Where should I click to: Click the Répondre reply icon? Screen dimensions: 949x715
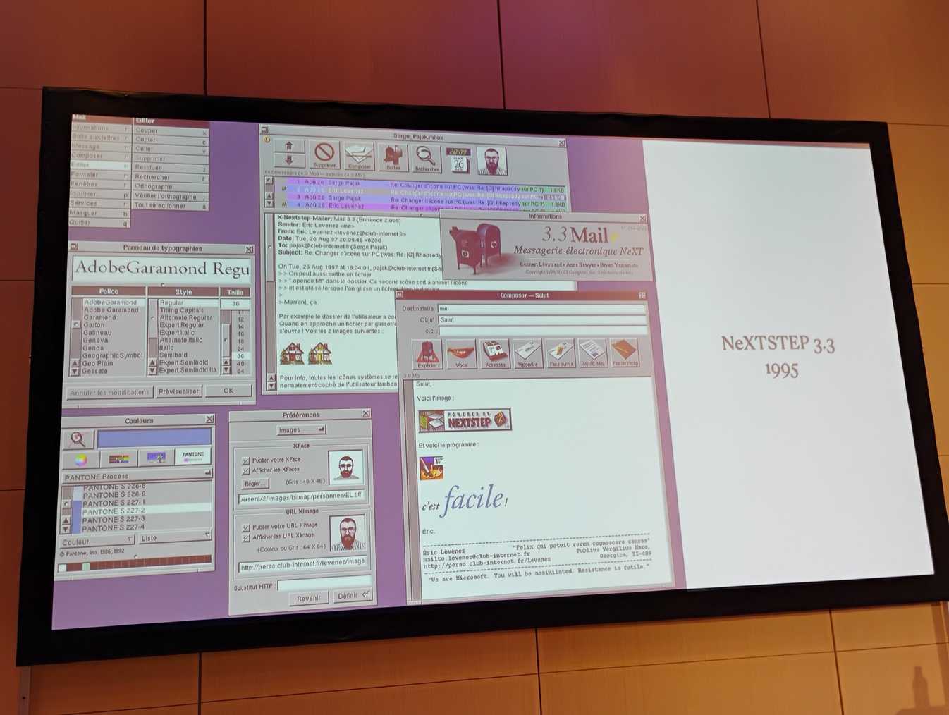point(527,354)
